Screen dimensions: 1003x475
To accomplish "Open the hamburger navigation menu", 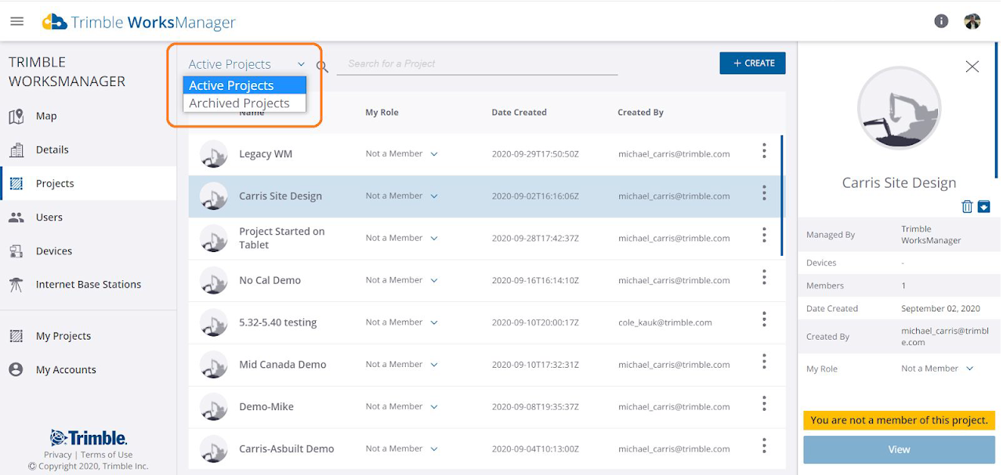I will pyautogui.click(x=16, y=21).
